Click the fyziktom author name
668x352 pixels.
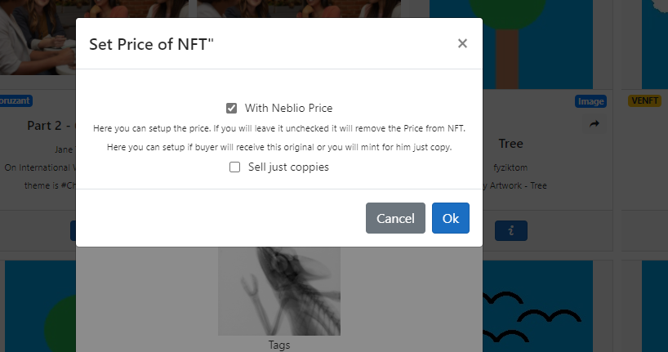pos(510,167)
